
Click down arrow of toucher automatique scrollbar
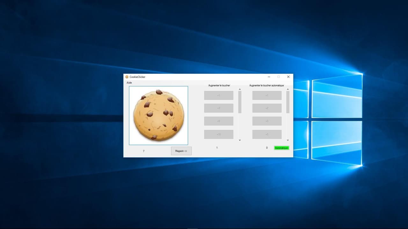click(x=288, y=140)
